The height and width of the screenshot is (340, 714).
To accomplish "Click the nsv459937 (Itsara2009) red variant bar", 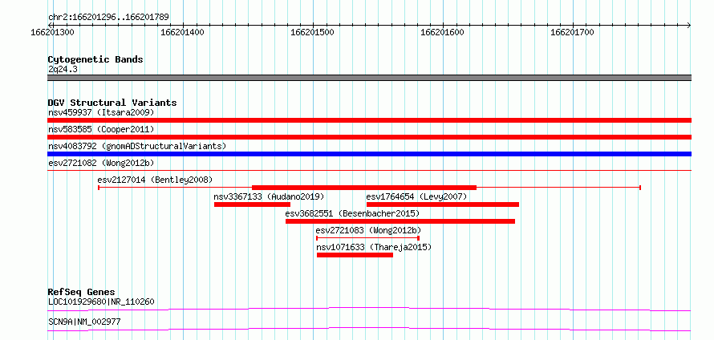I will 369,120.
